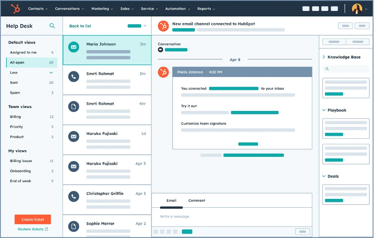Screen dimensions: 374x238
Task: Go Back to list
Action: [x=80, y=26]
